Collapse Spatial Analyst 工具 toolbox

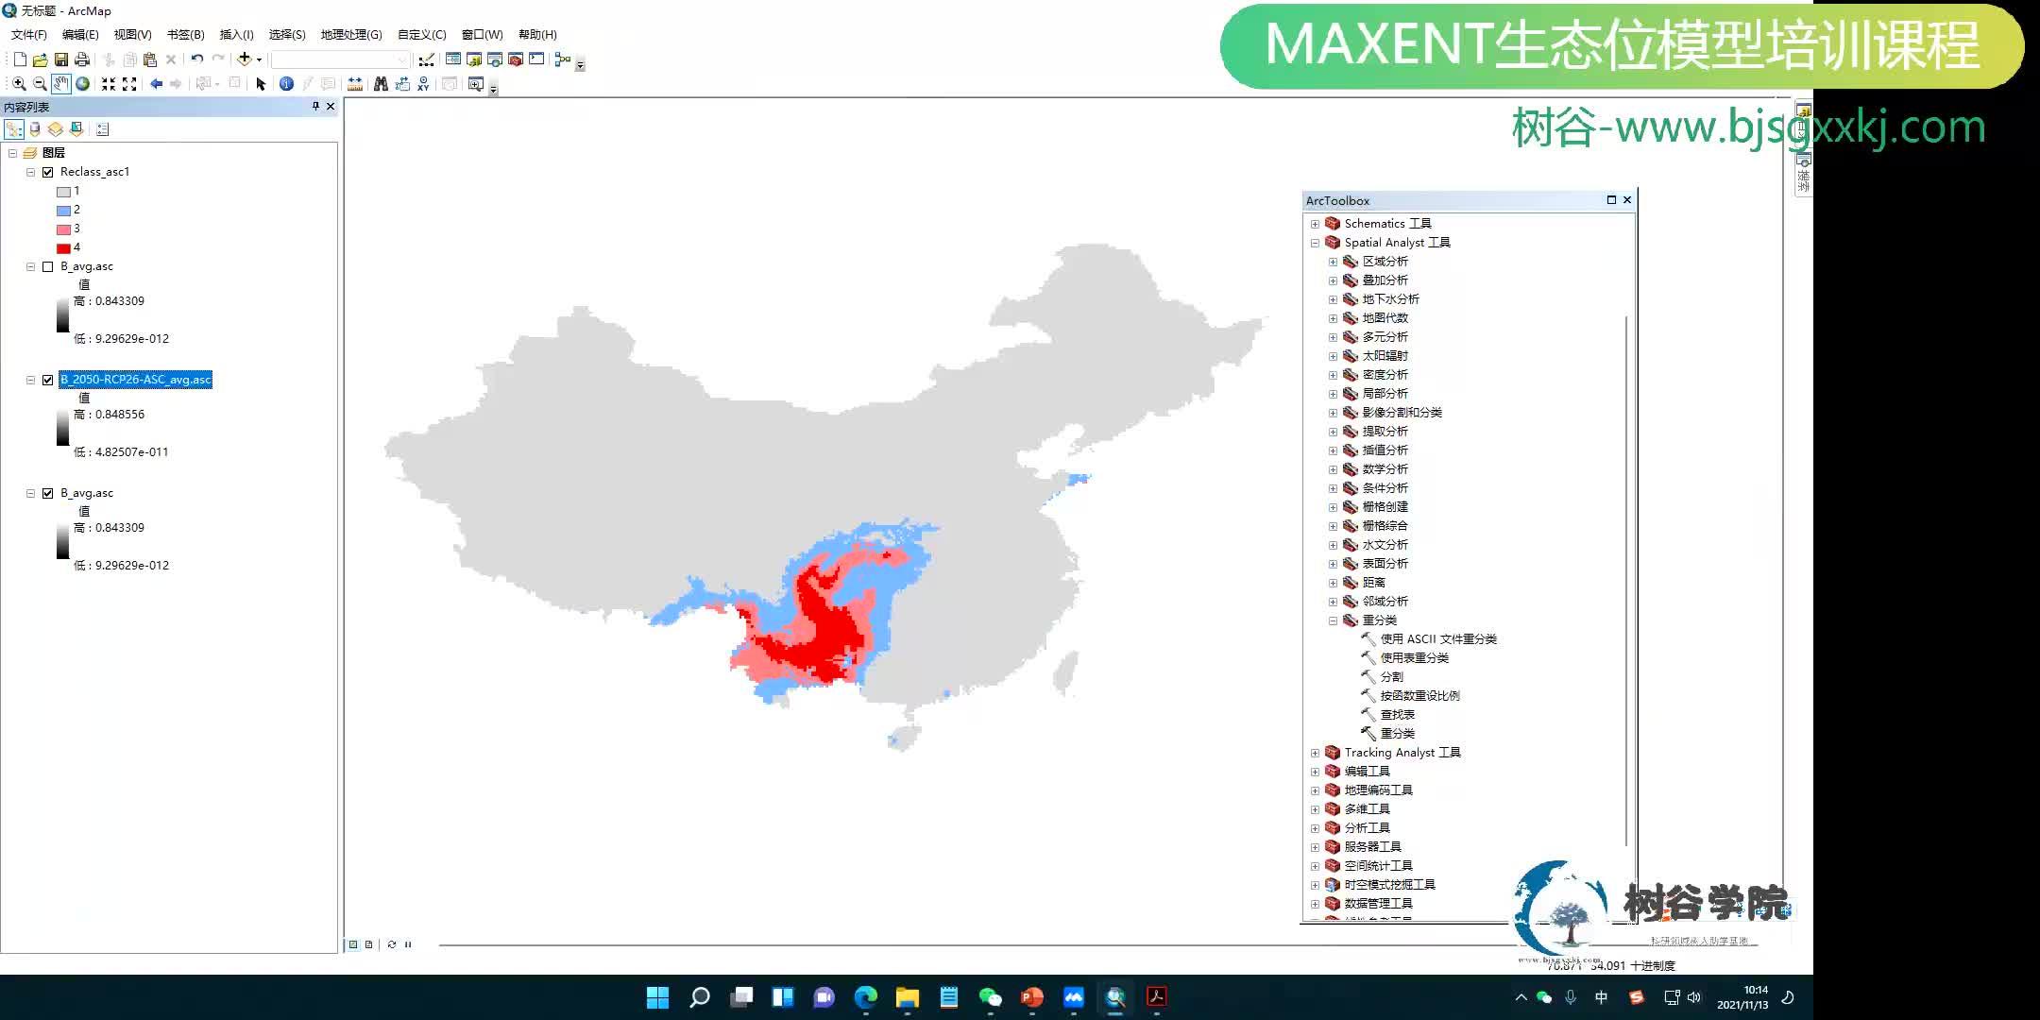click(x=1315, y=243)
